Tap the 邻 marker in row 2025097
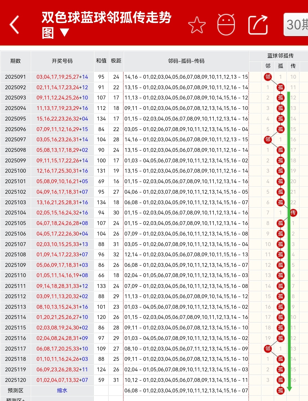This screenshot has width=308, height=401. point(268,140)
